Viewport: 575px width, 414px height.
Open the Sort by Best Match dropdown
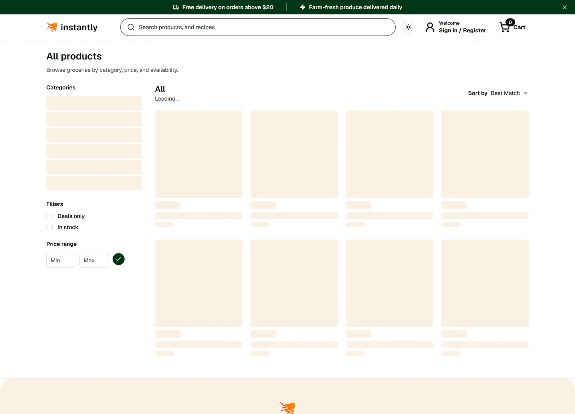point(498,93)
